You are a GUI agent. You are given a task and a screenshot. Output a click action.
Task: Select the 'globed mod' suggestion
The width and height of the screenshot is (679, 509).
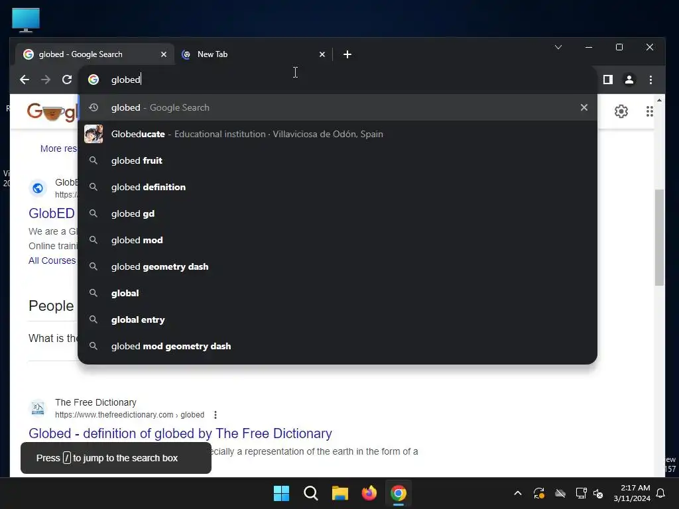tap(338, 240)
